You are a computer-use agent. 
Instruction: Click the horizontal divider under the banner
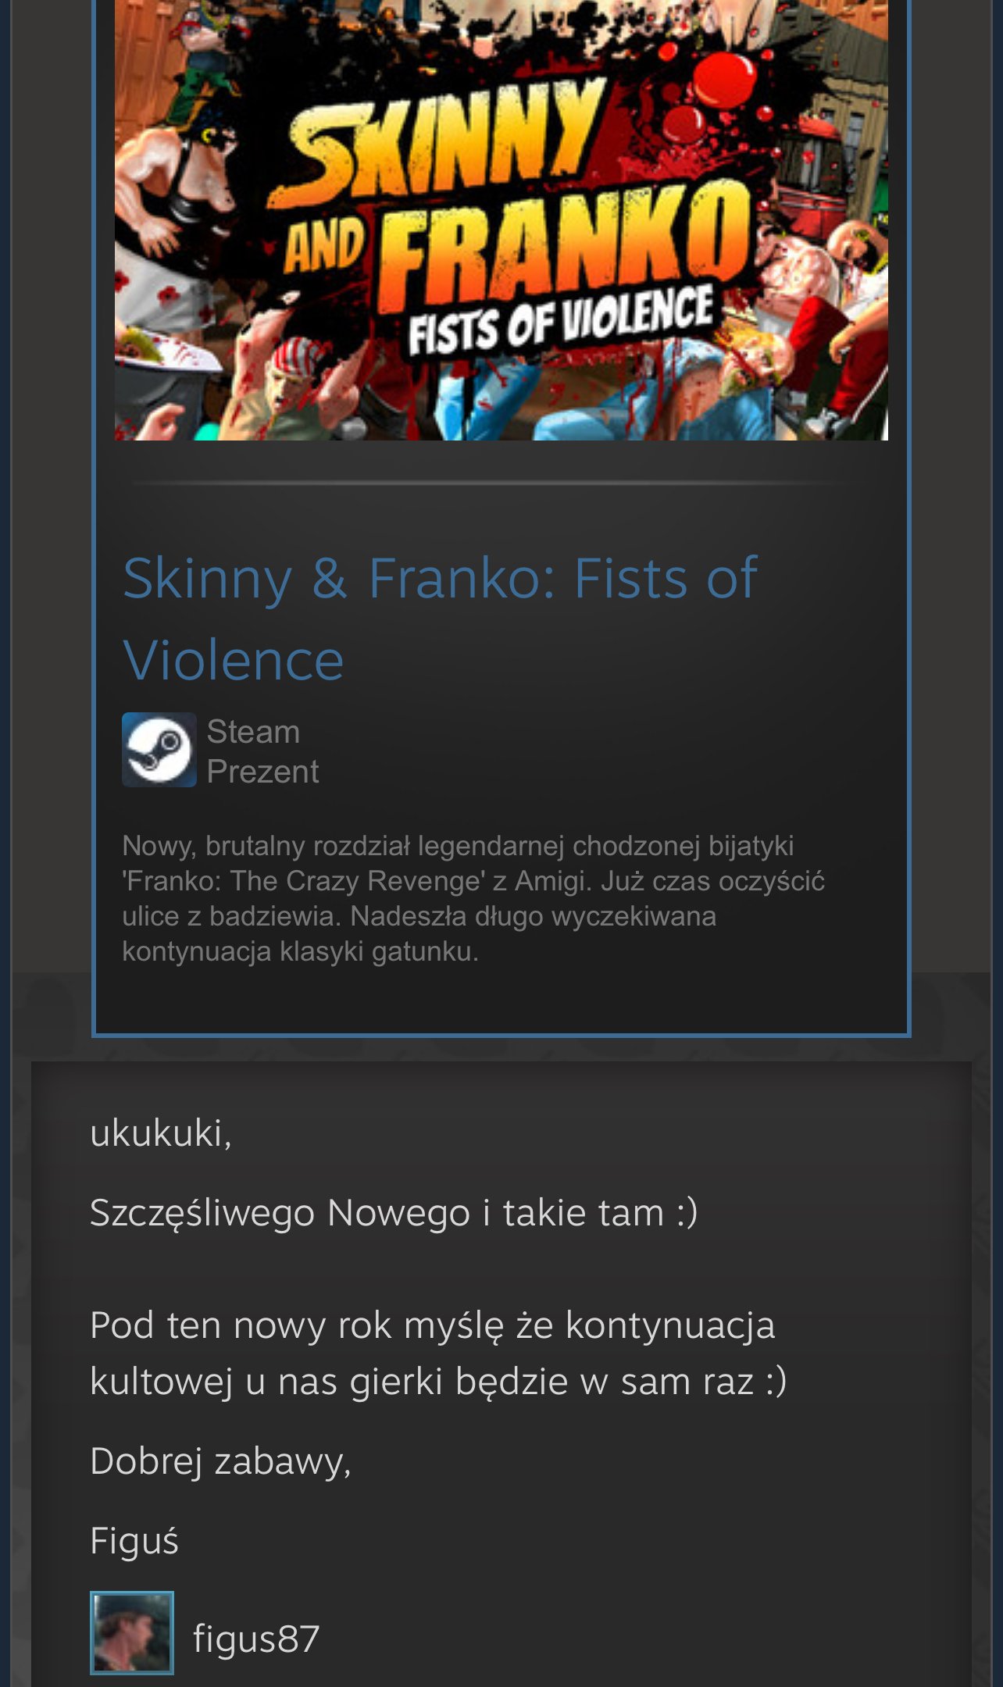(501, 483)
